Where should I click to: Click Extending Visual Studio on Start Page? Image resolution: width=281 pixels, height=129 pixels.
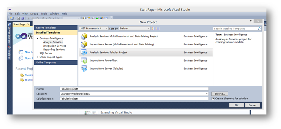coord(116,112)
